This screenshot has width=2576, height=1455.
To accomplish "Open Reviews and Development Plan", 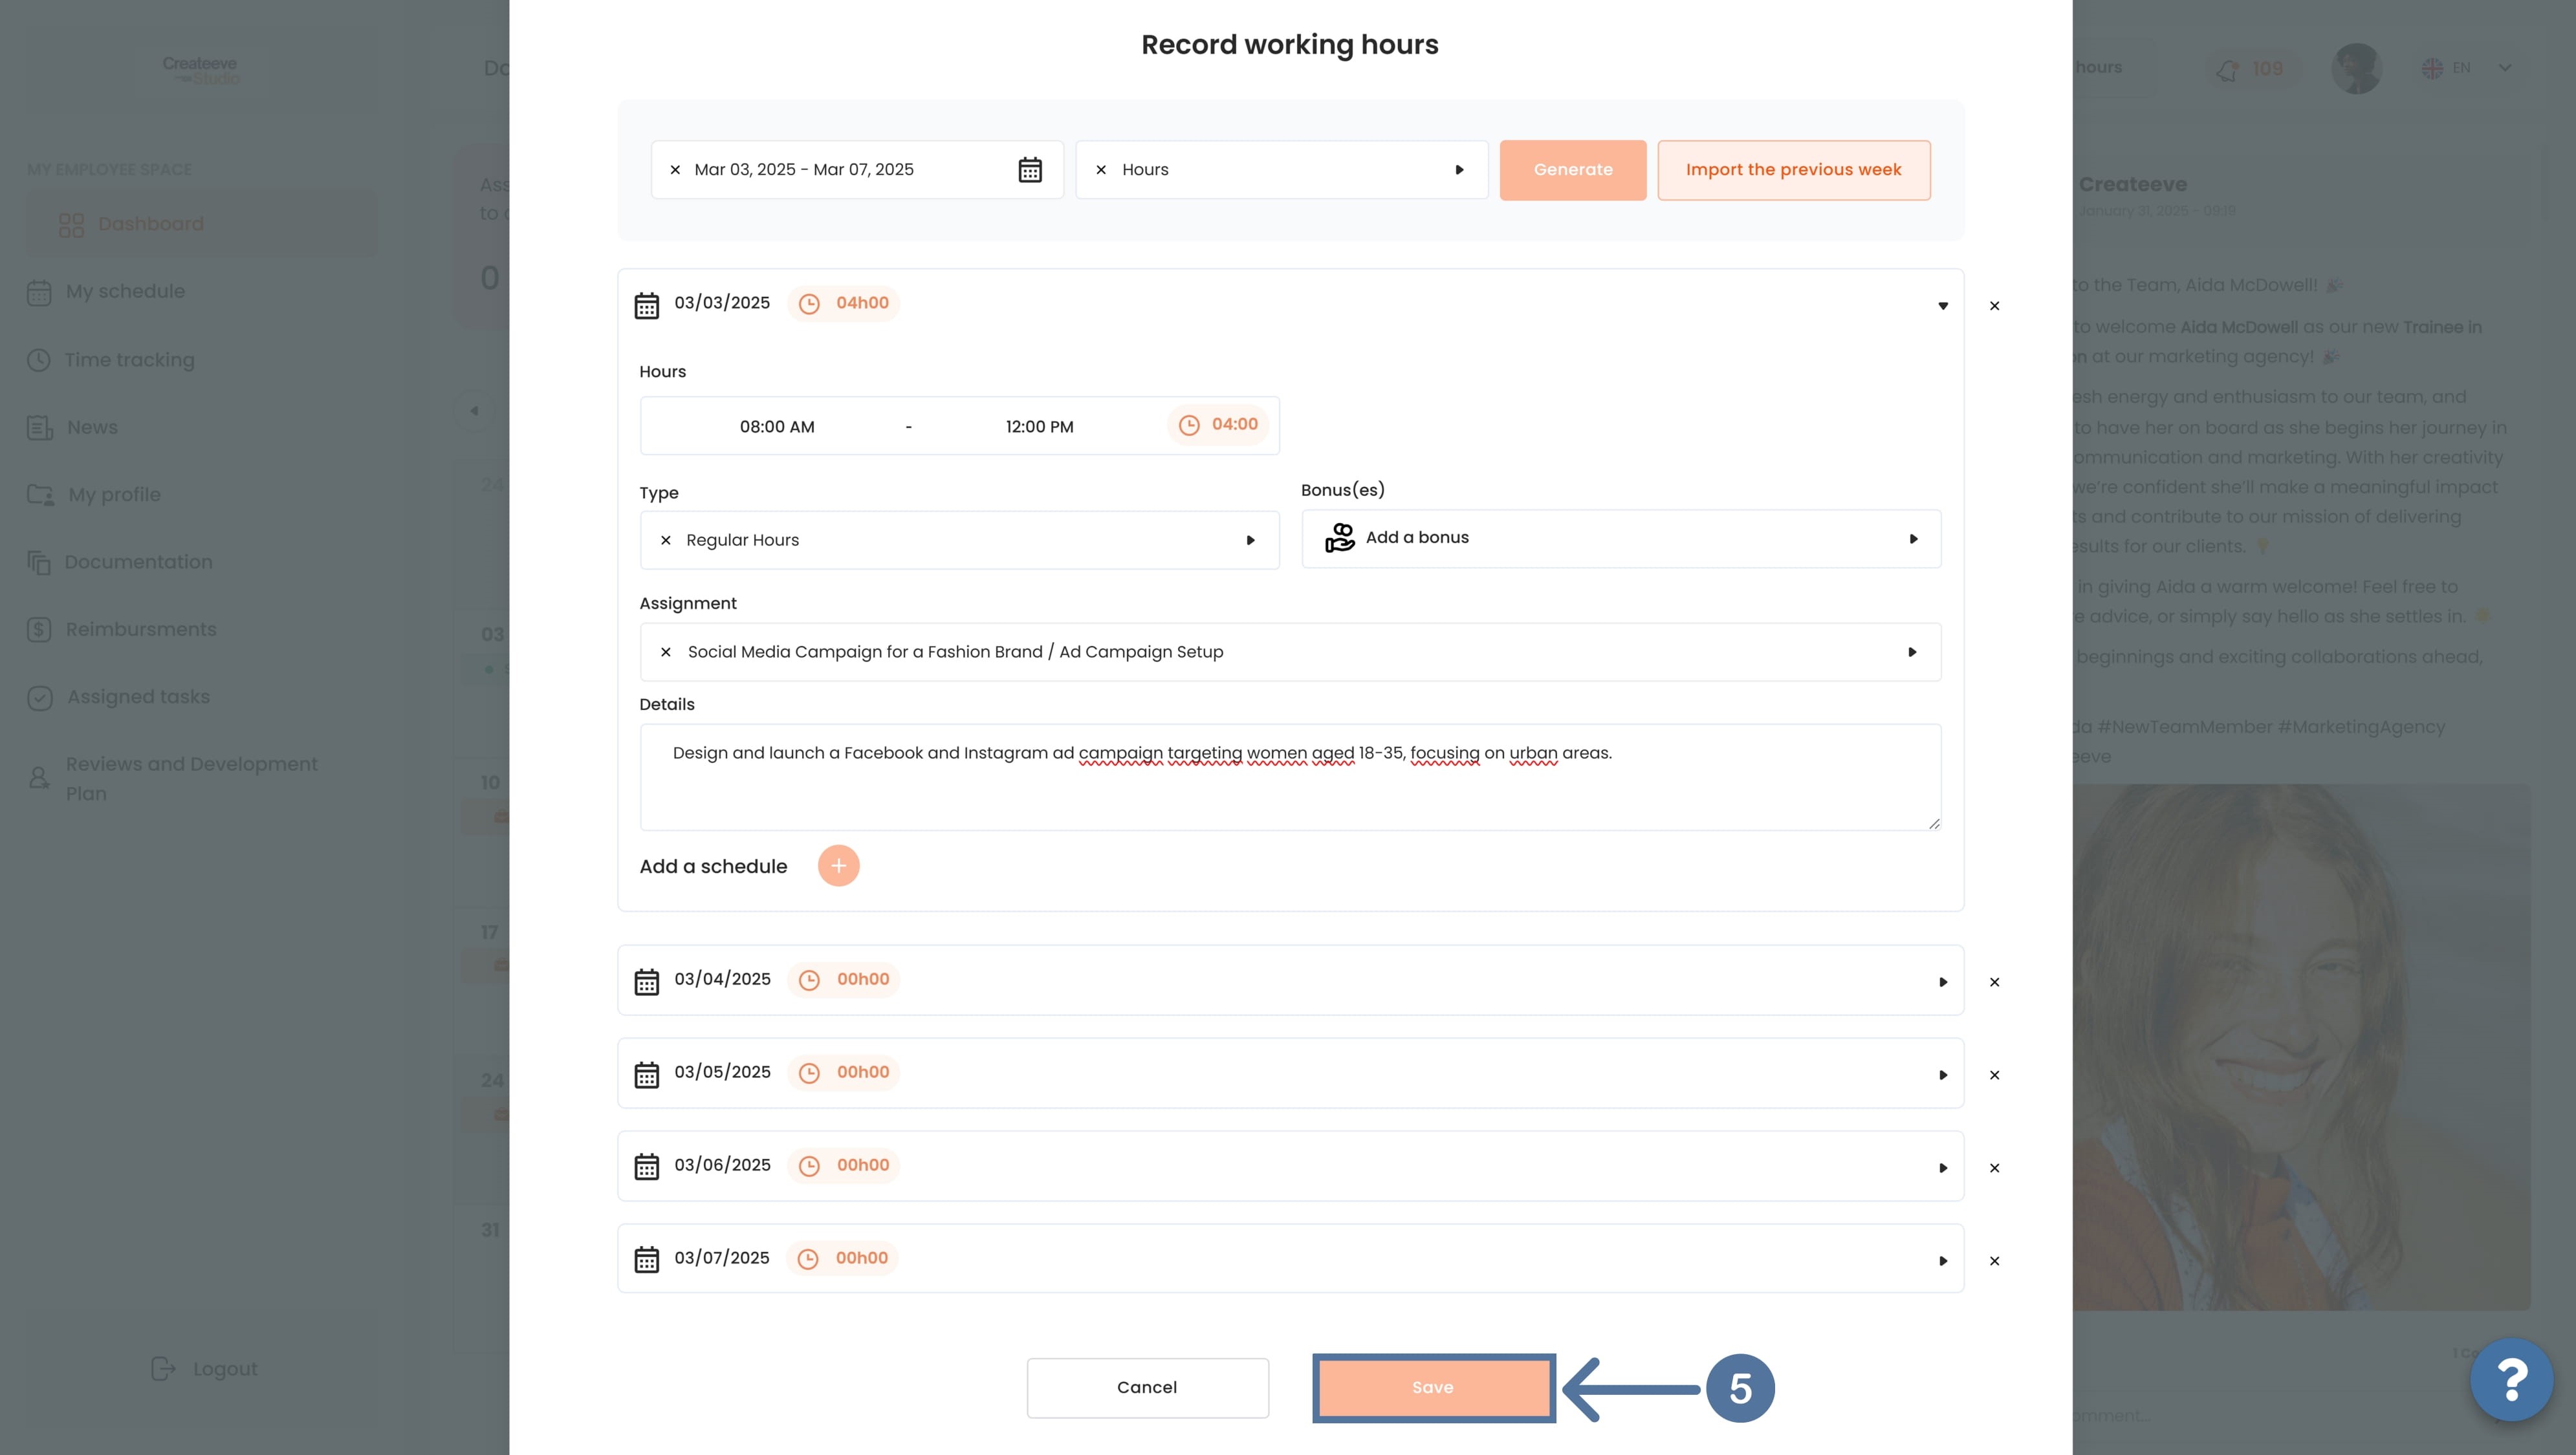I will tap(173, 779).
